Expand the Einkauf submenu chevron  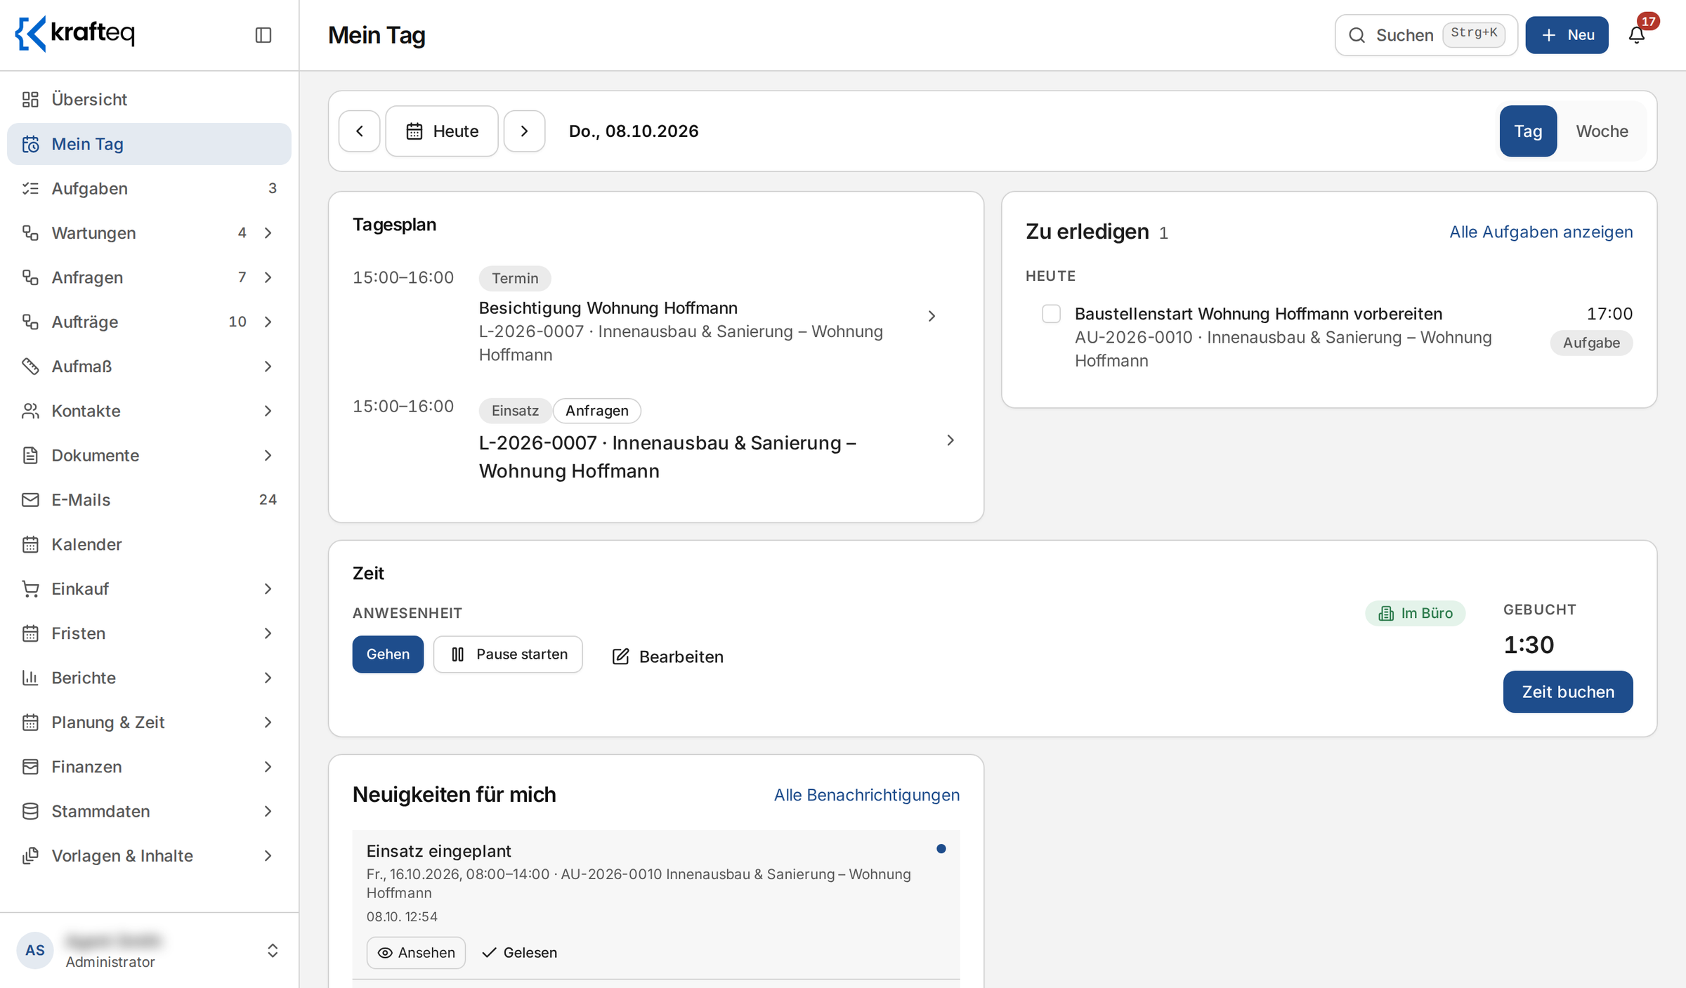[268, 588]
